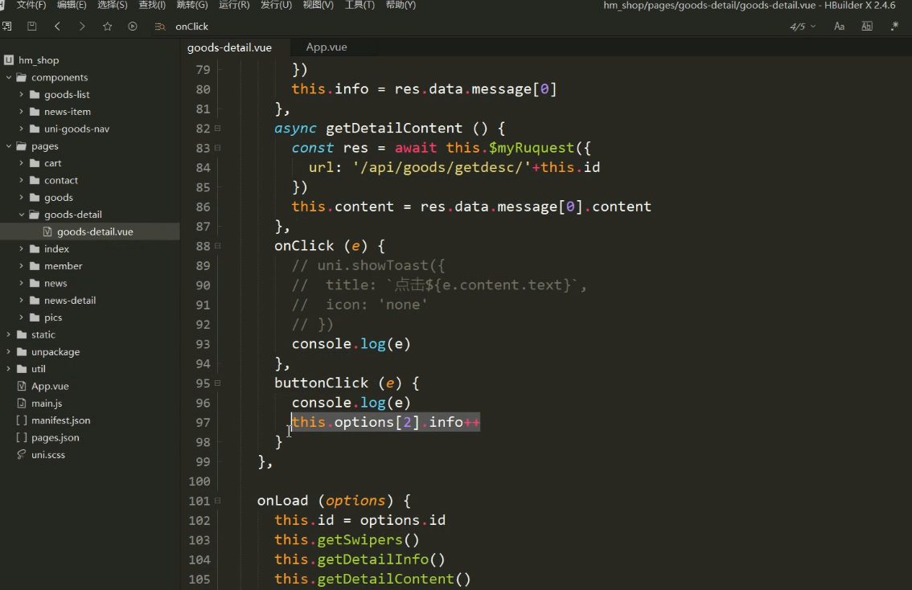This screenshot has height=590, width=912.
Task: Click the save file icon in toolbar
Action: click(32, 27)
